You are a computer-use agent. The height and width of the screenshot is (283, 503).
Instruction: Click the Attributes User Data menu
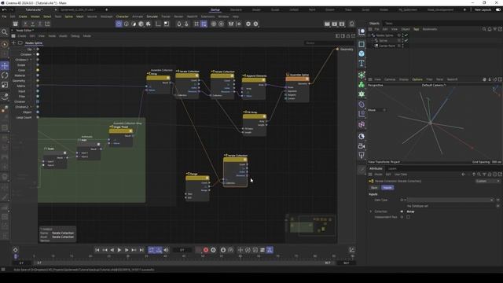click(401, 175)
